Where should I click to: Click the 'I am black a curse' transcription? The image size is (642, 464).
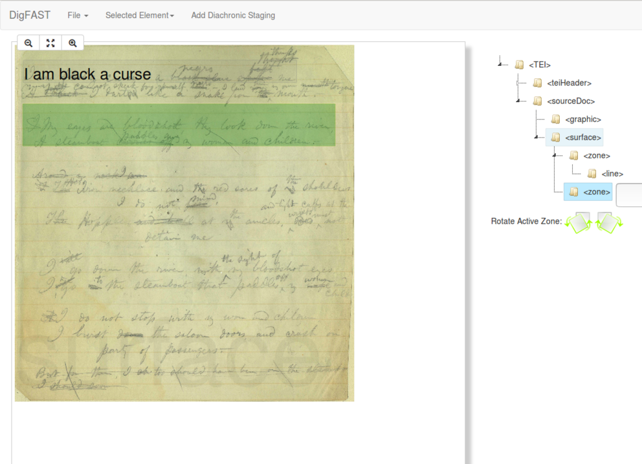[87, 74]
